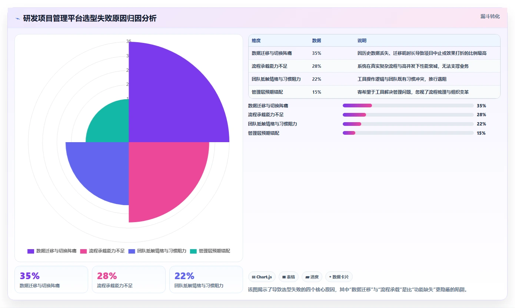The image size is (515, 308).
Task: Select table row cell 流程承载能力不足
Action: point(270,66)
